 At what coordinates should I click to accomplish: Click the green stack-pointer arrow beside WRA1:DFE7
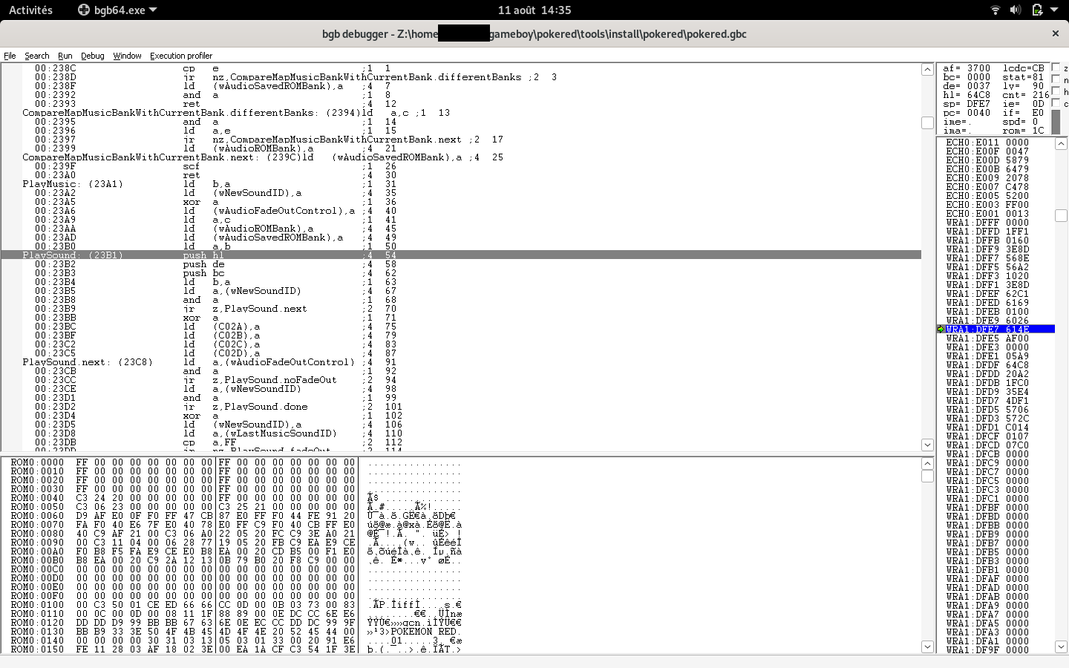(x=941, y=329)
